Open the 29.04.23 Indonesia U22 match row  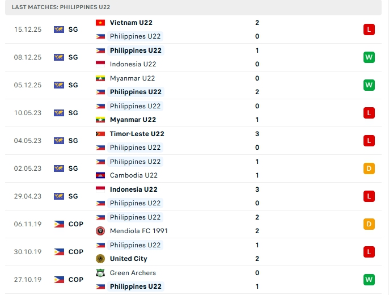pos(193,196)
